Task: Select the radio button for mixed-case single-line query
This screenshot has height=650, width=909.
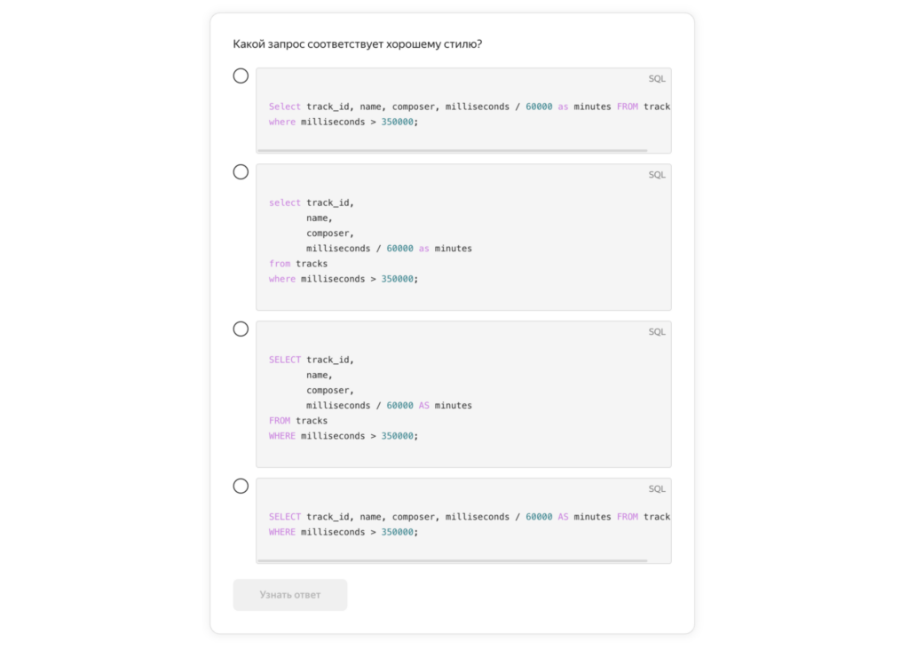Action: [x=241, y=76]
